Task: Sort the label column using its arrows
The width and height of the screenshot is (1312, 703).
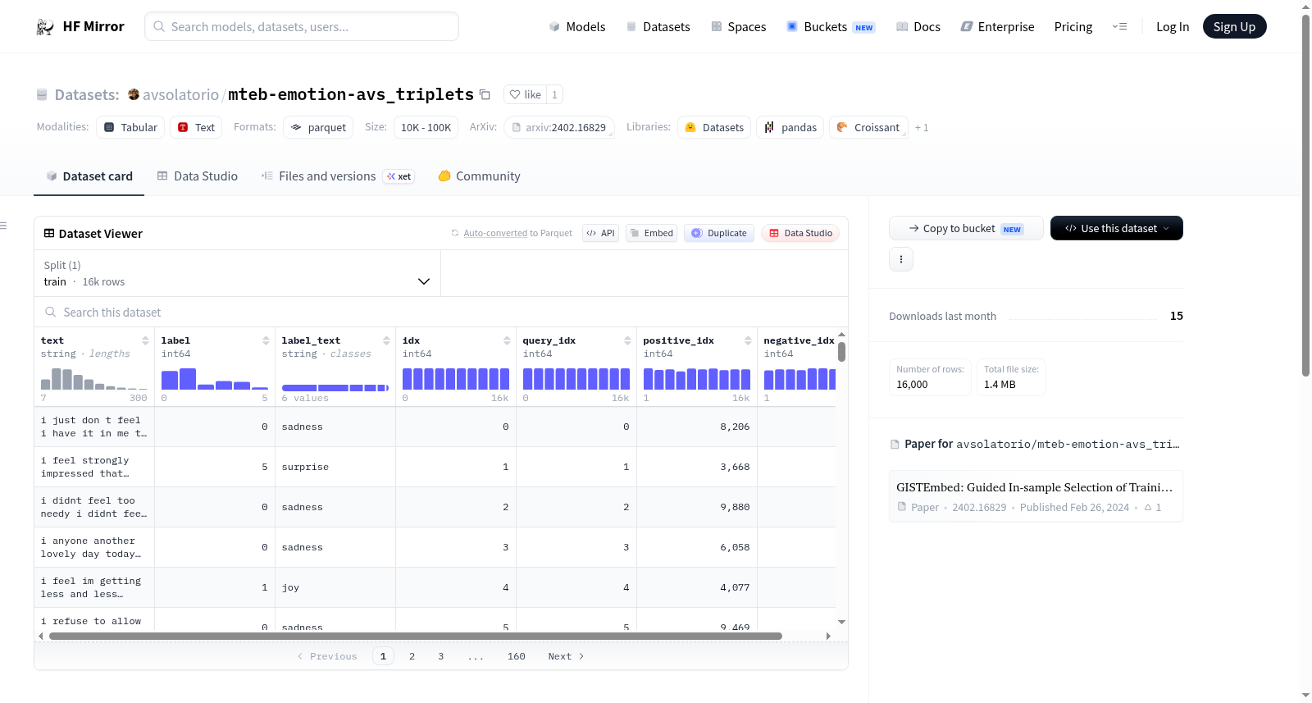Action: click(x=266, y=340)
